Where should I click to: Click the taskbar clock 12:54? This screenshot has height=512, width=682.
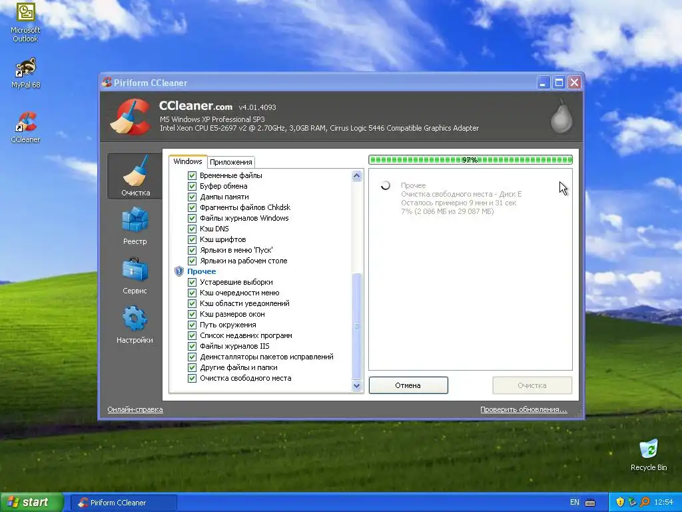click(x=663, y=502)
